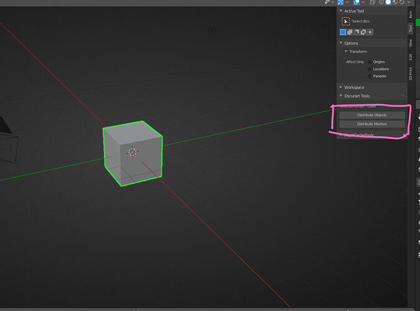Enable Affect Only Locations option
Screen dimensions: 420x311
(x=370, y=69)
